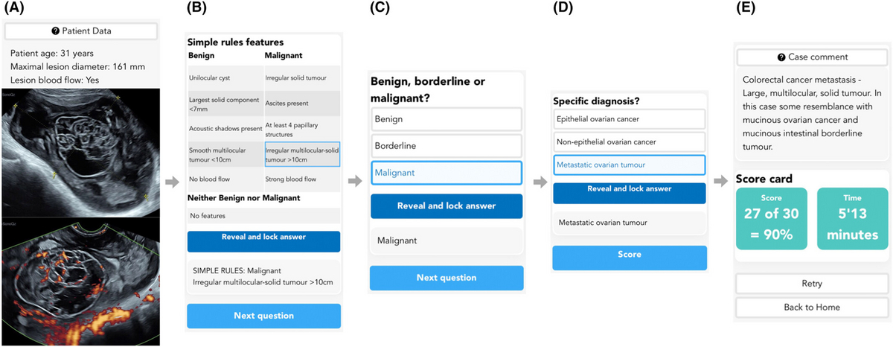This screenshot has height=347, width=893.
Task: Select the 'Unilocular cyst' benign feature
Action: pyautogui.click(x=225, y=77)
